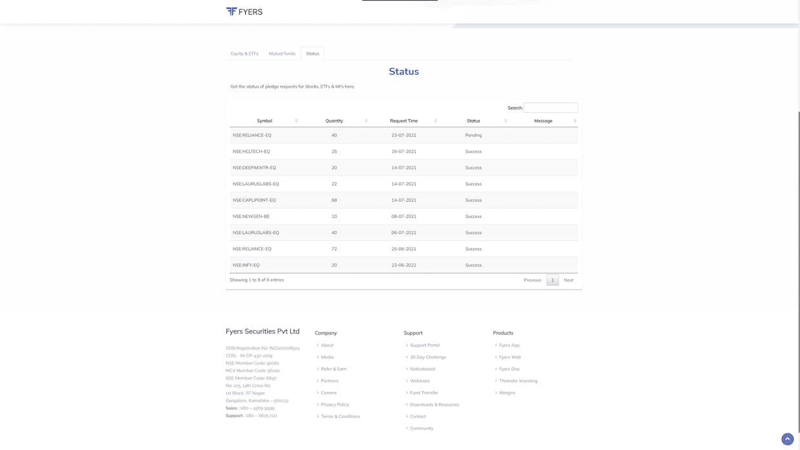
Task: Open the Careers link
Action: click(328, 393)
